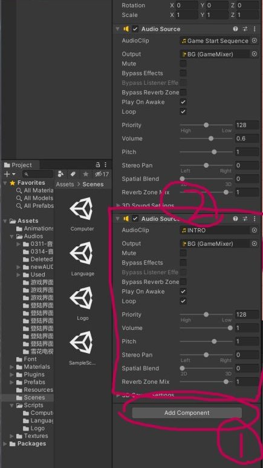The image size is (263, 468).
Task: Open the presets icon of the second Audio Source
Action: coord(245,219)
